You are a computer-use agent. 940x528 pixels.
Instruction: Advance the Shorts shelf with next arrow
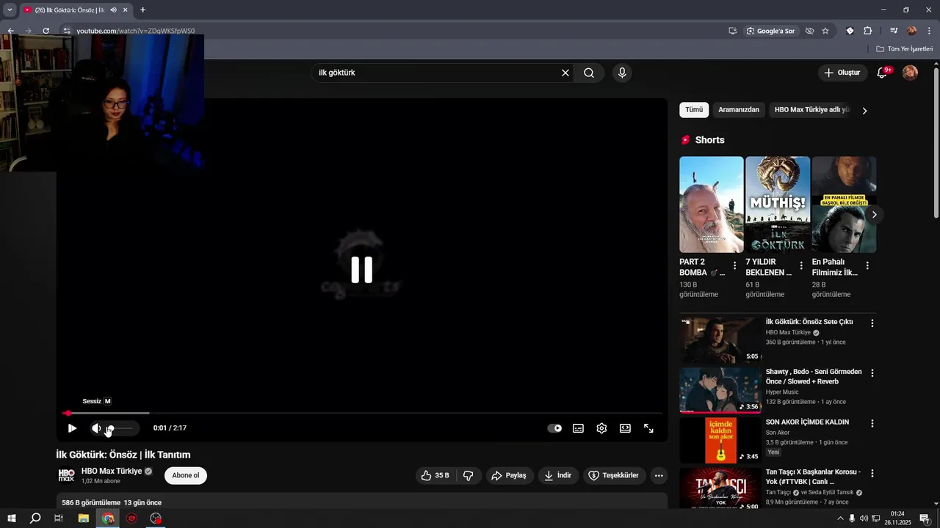click(x=874, y=215)
